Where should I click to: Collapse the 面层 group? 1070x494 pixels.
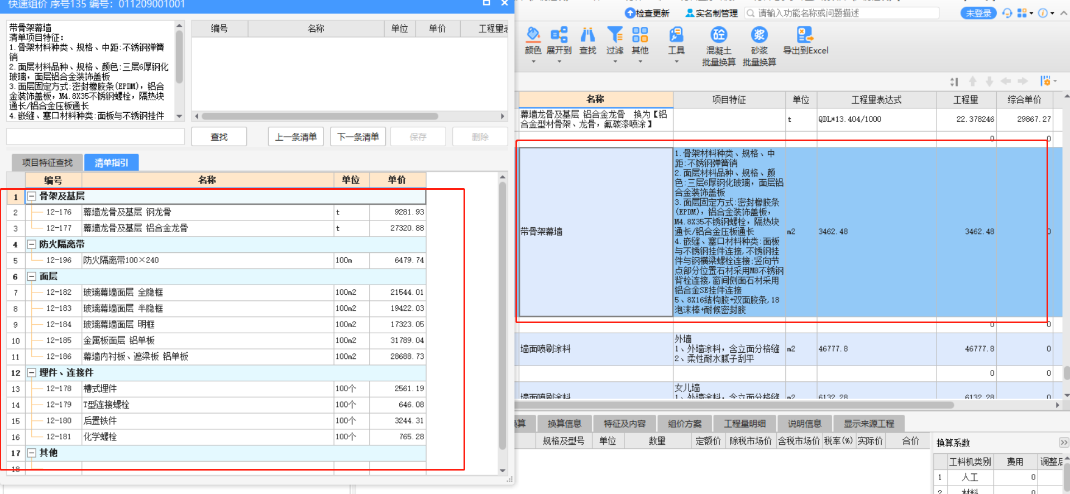point(32,276)
